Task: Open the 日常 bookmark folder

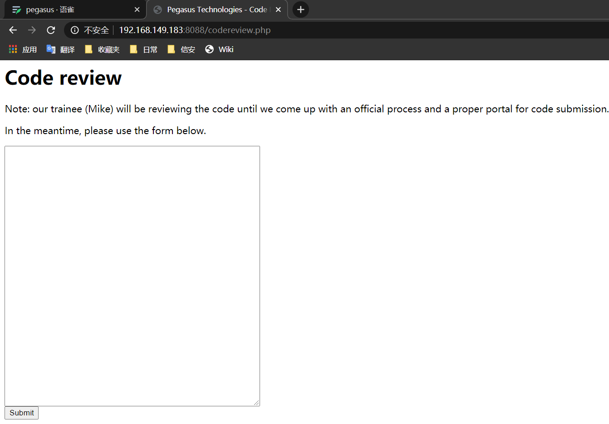Action: (x=143, y=49)
